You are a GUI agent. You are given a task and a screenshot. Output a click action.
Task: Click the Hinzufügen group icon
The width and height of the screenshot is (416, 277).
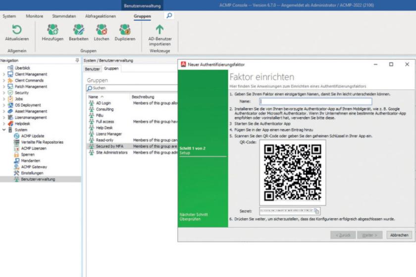pos(52,29)
